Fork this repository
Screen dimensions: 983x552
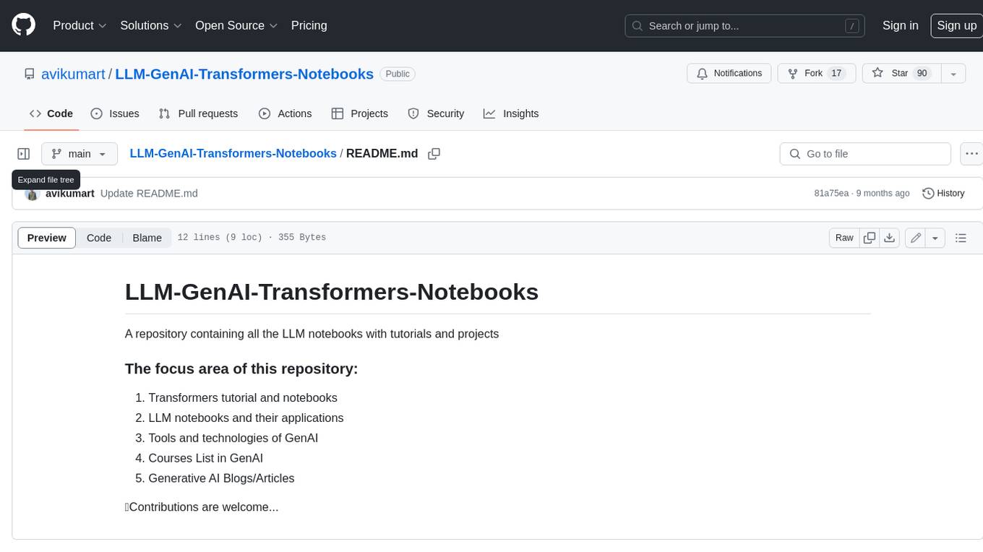pos(817,74)
